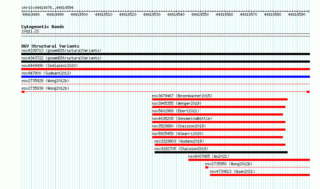
Task: Click the red bar of nsv4730613
Action: coord(260,175)
